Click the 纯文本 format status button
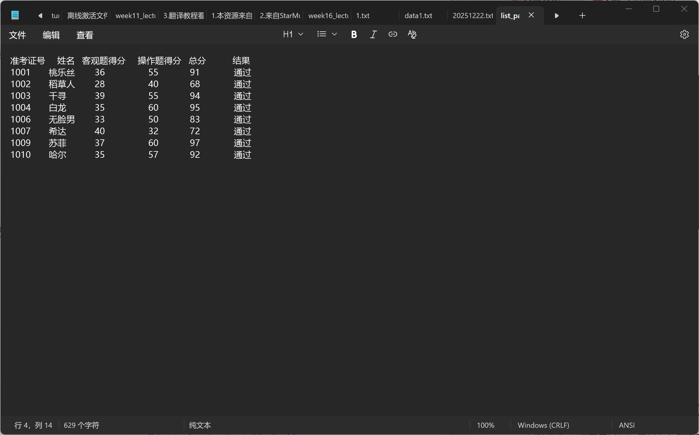The height and width of the screenshot is (435, 699). (x=200, y=425)
